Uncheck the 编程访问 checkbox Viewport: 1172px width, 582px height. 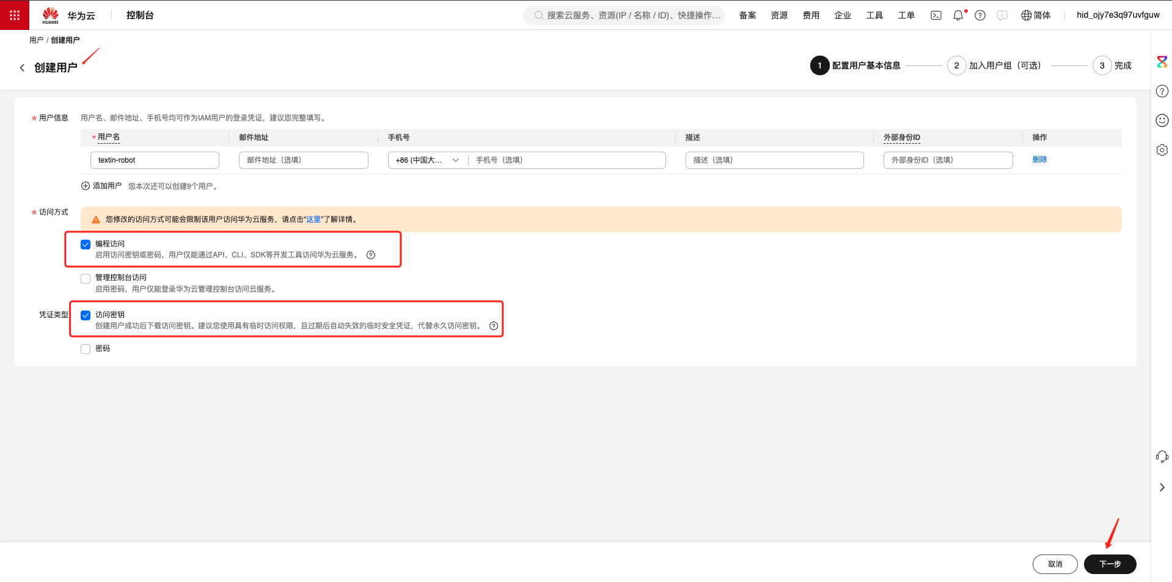(x=86, y=245)
